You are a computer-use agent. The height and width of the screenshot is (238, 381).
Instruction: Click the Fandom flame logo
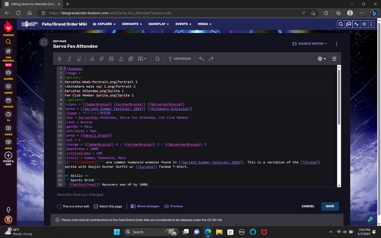(8, 28)
